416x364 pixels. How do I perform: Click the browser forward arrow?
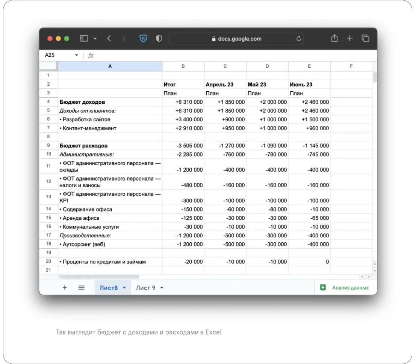pyautogui.click(x=124, y=39)
